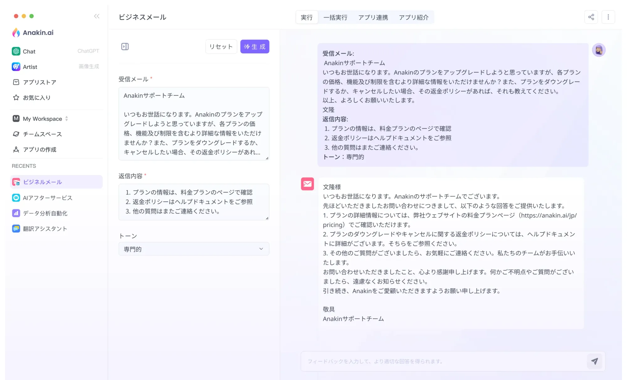Viewport: 627px width, 380px height.
Task: Click the RECENTS section heading
Action: click(24, 166)
